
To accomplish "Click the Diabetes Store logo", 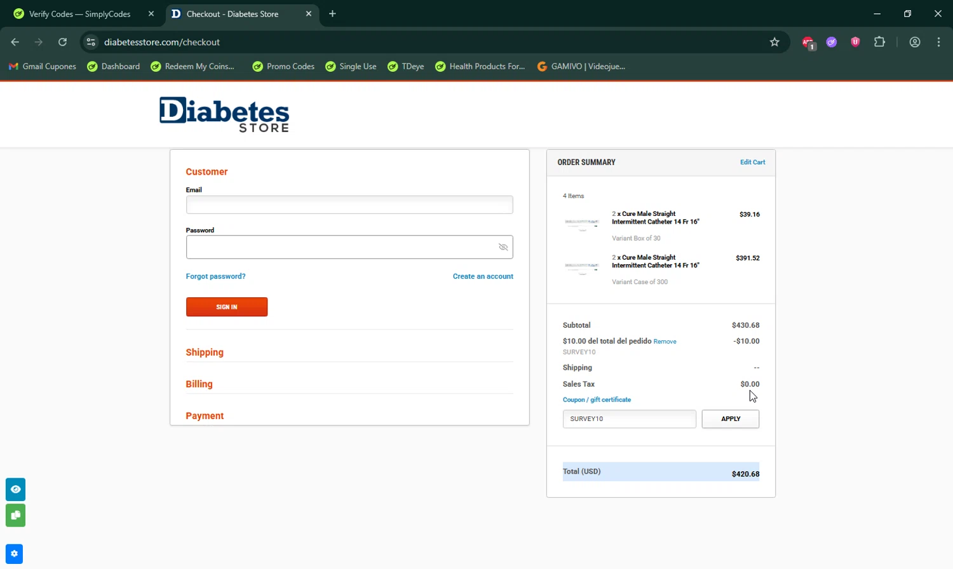I will tap(224, 114).
